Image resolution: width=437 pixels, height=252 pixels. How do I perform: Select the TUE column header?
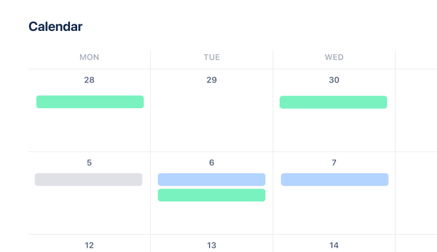pyautogui.click(x=211, y=58)
